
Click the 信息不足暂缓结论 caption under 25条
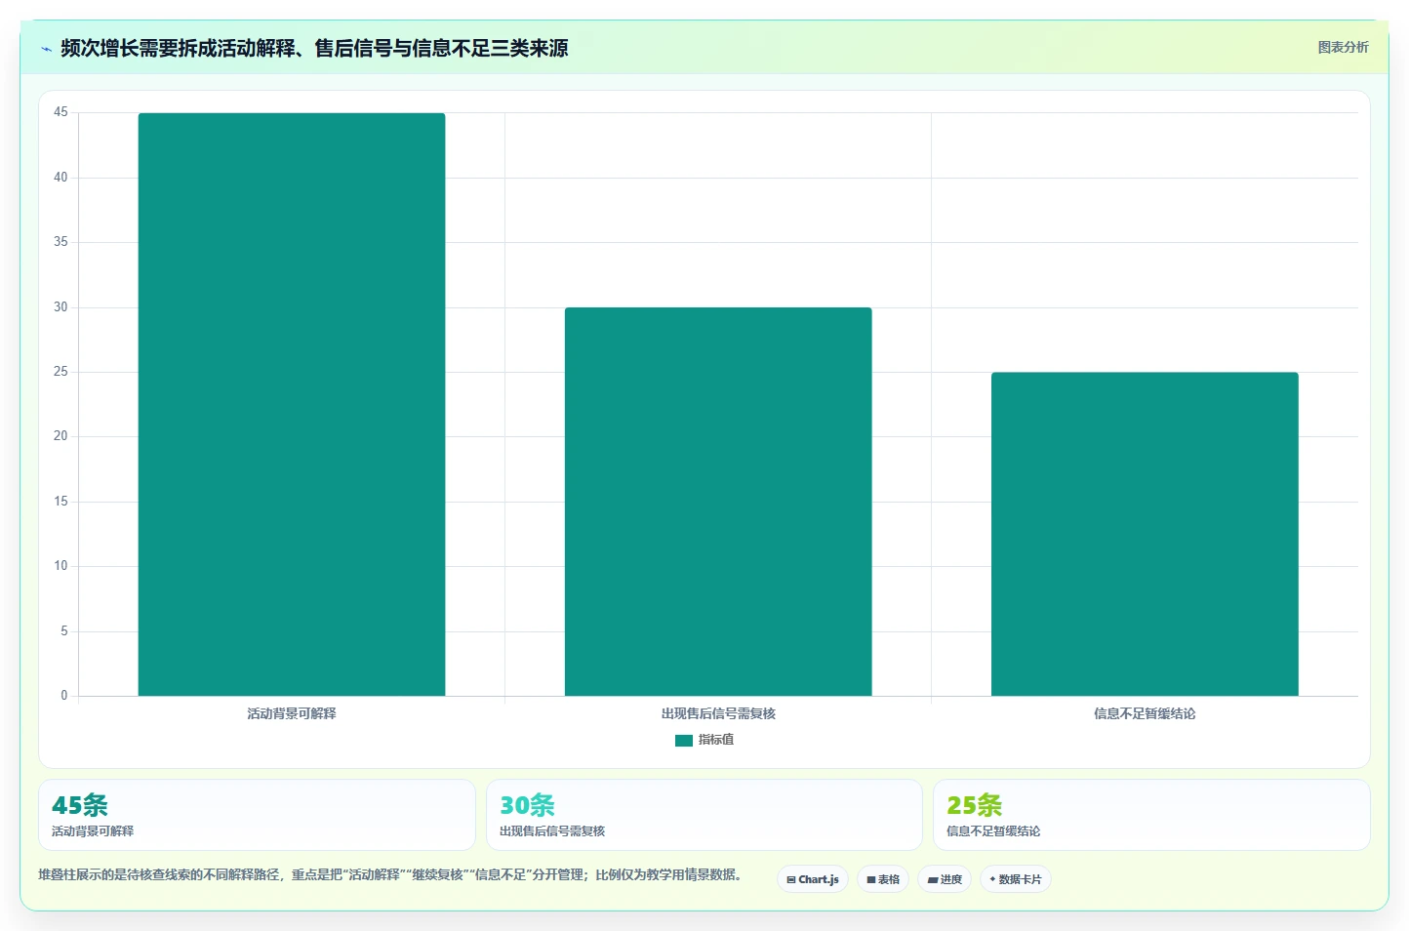[x=993, y=831]
